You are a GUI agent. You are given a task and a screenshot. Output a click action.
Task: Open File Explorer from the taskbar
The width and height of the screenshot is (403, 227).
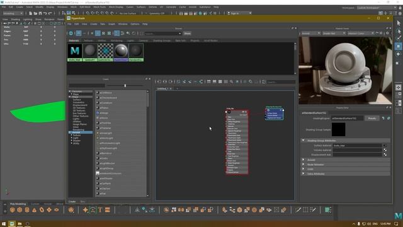point(20,224)
